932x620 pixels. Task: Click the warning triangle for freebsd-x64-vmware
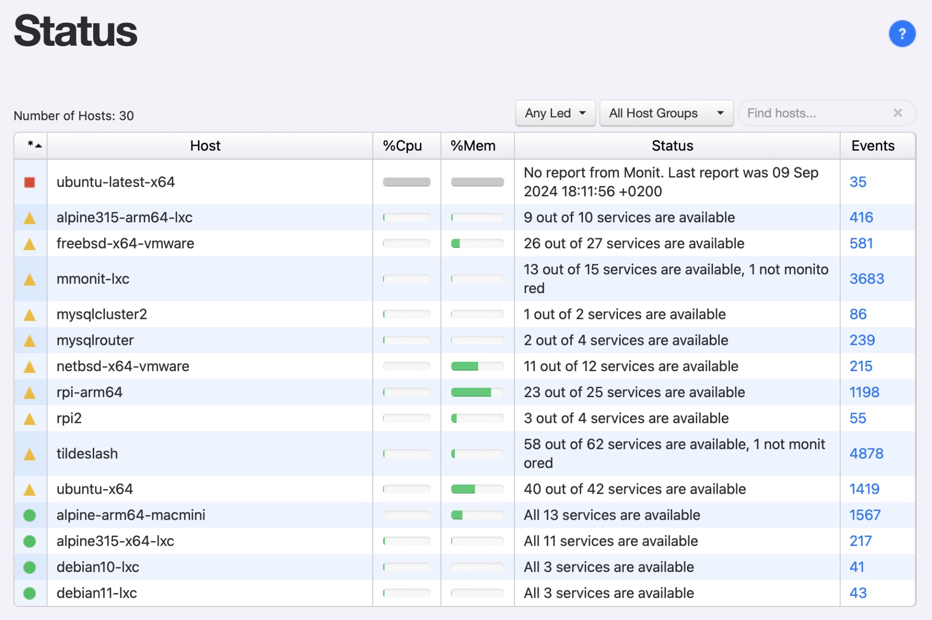pyautogui.click(x=30, y=244)
